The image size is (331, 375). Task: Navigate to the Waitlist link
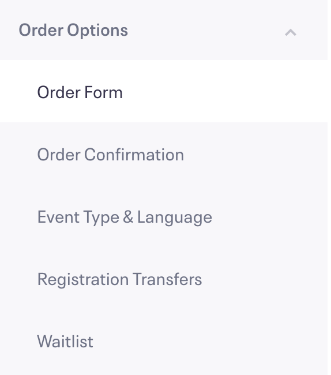(x=65, y=342)
